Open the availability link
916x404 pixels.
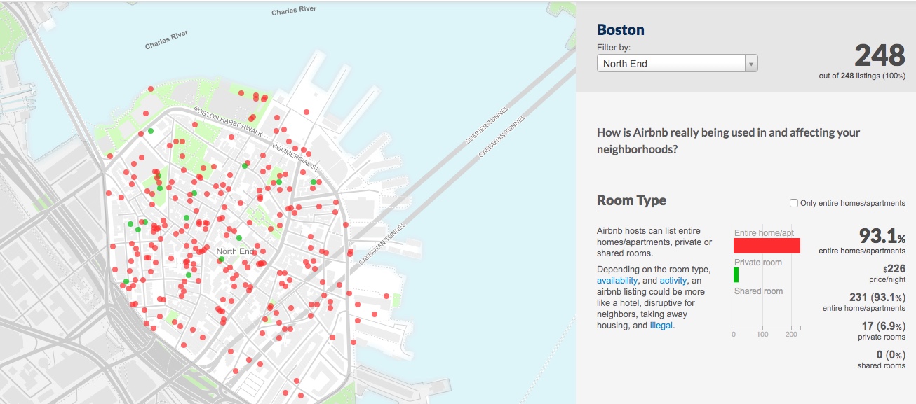click(617, 281)
